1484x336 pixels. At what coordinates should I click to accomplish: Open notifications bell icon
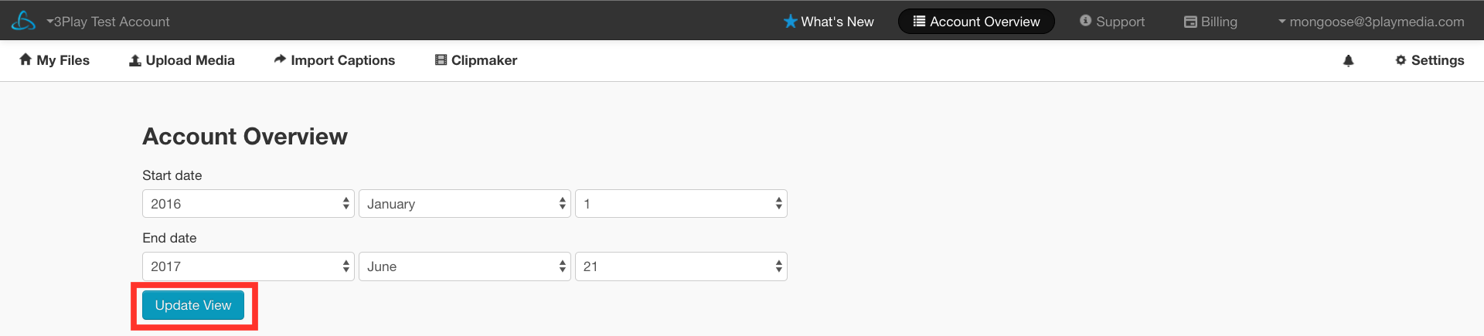point(1348,60)
